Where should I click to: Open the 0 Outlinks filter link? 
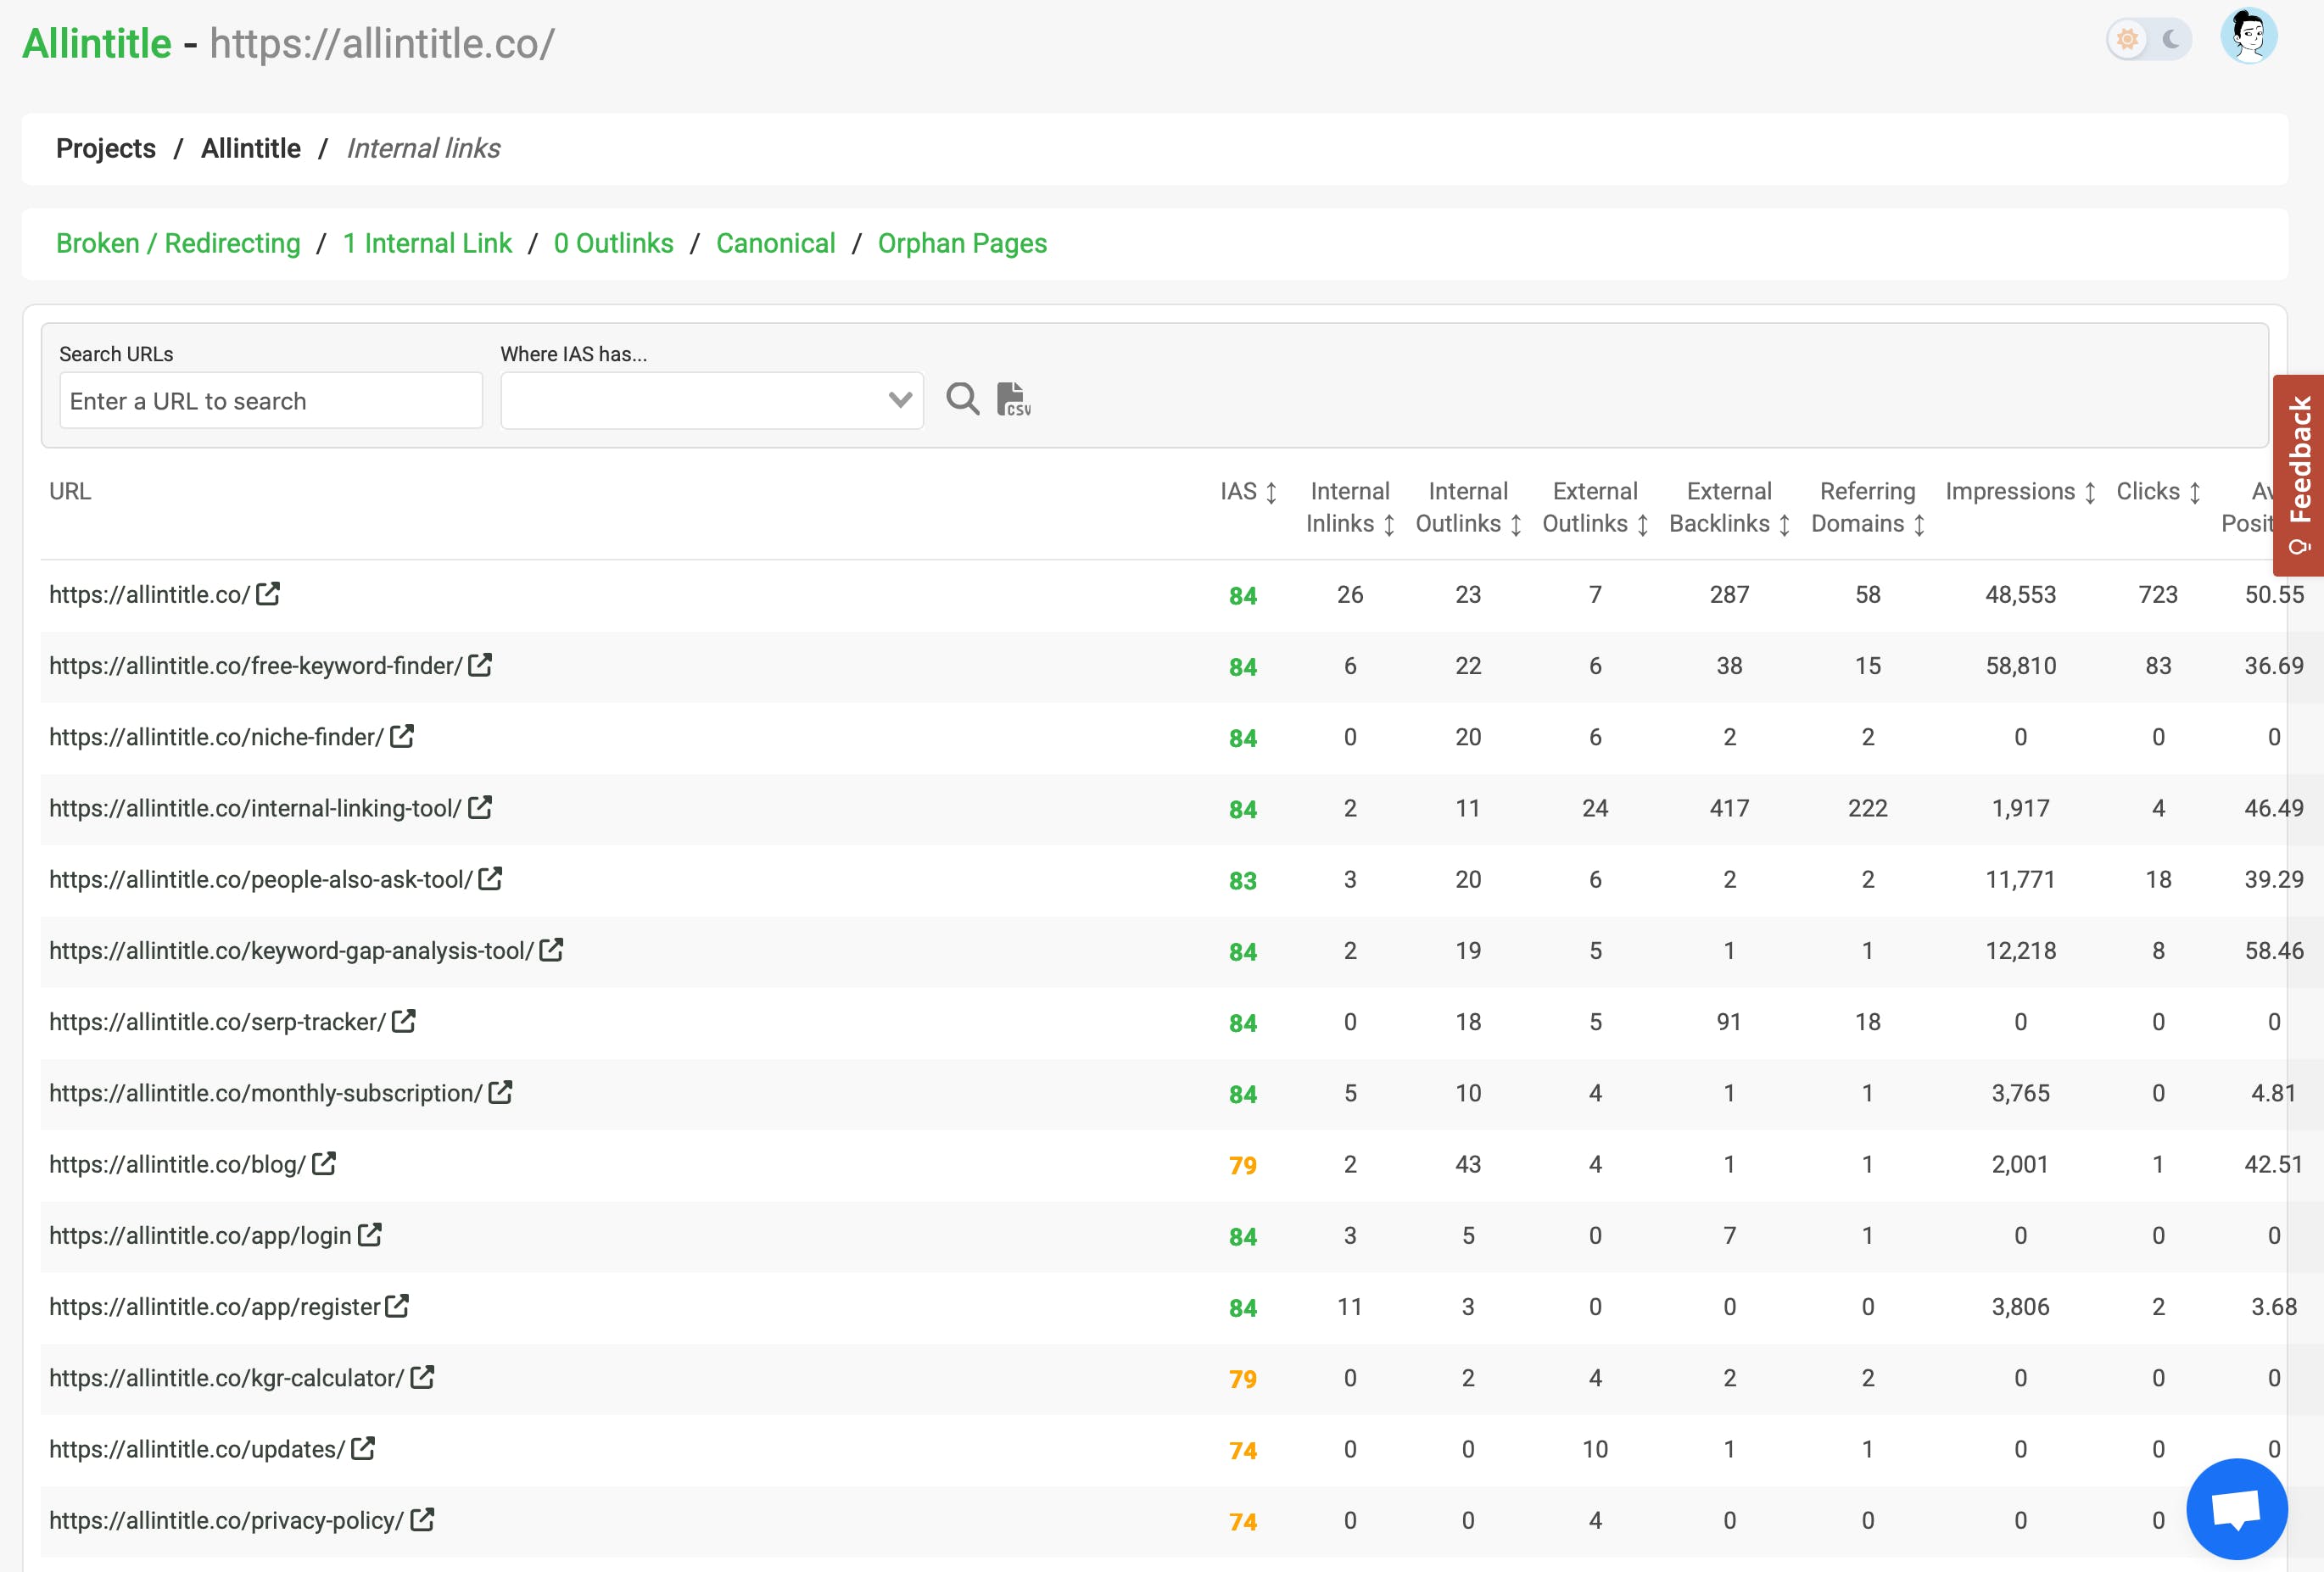pos(613,244)
